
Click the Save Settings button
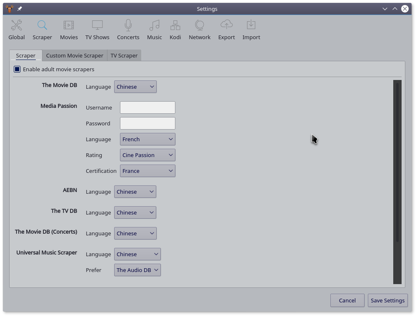click(x=387, y=300)
